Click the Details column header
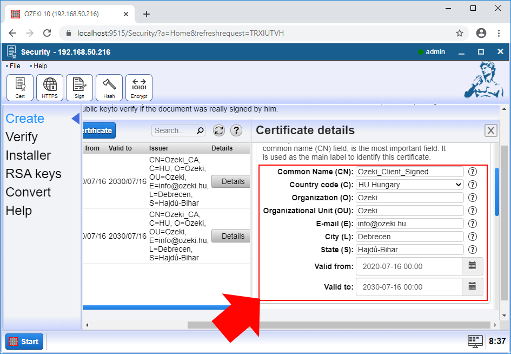 [x=222, y=148]
